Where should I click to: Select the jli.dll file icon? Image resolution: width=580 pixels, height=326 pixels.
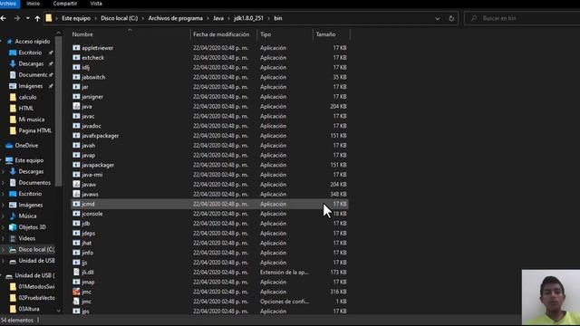pyautogui.click(x=76, y=272)
